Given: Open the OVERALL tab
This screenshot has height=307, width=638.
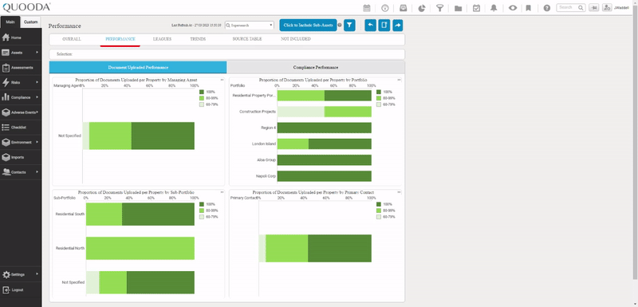Looking at the screenshot, I should click(x=72, y=39).
